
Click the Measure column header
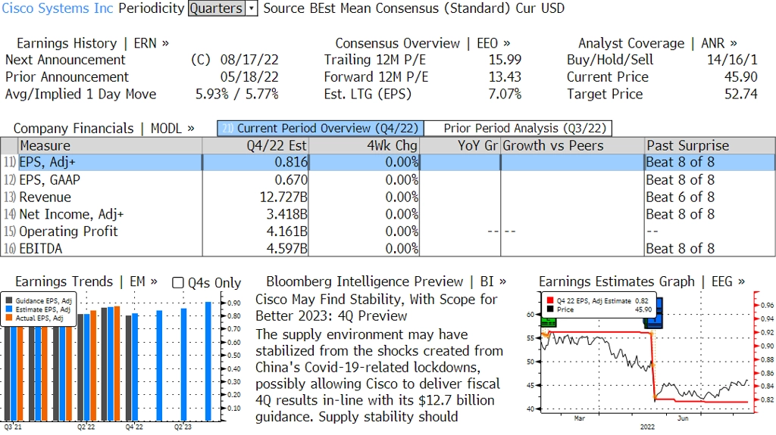110,146
